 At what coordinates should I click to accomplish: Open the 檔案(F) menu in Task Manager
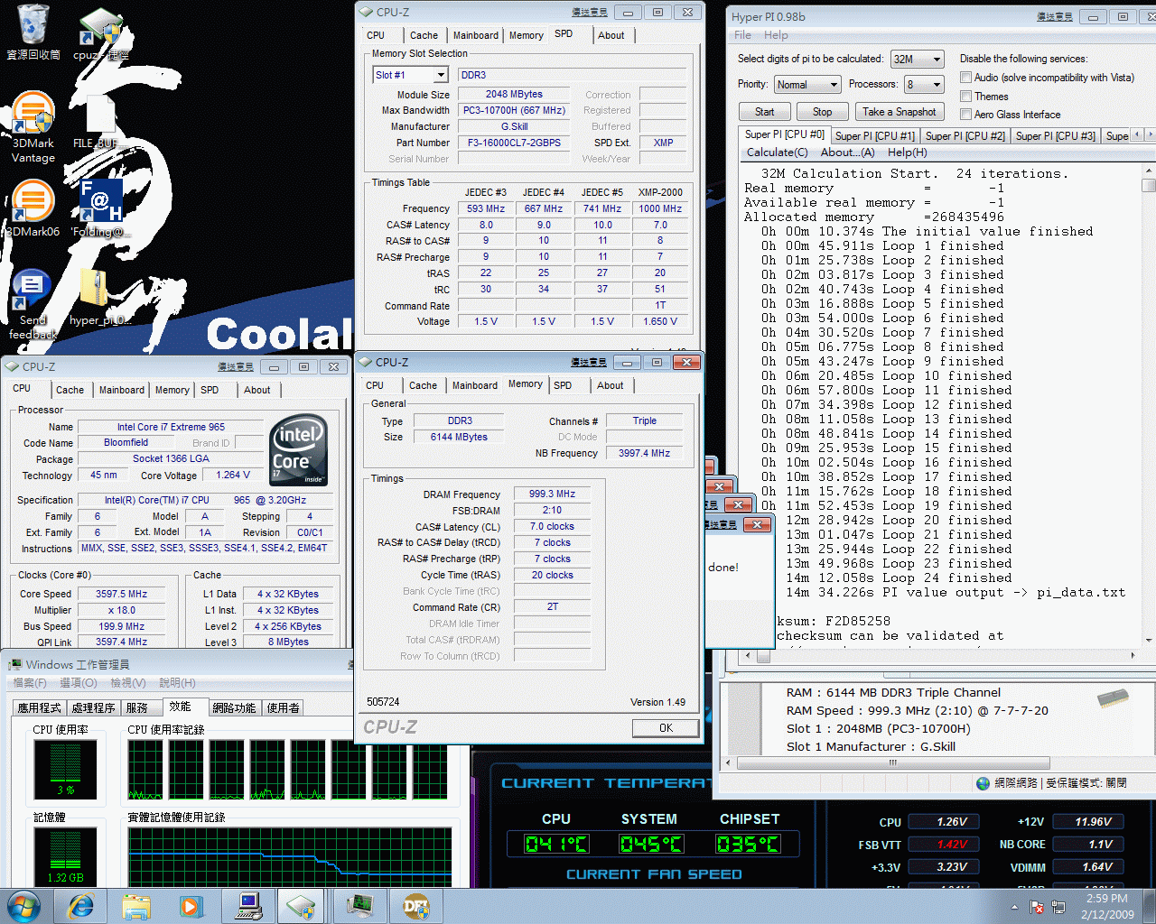(30, 683)
